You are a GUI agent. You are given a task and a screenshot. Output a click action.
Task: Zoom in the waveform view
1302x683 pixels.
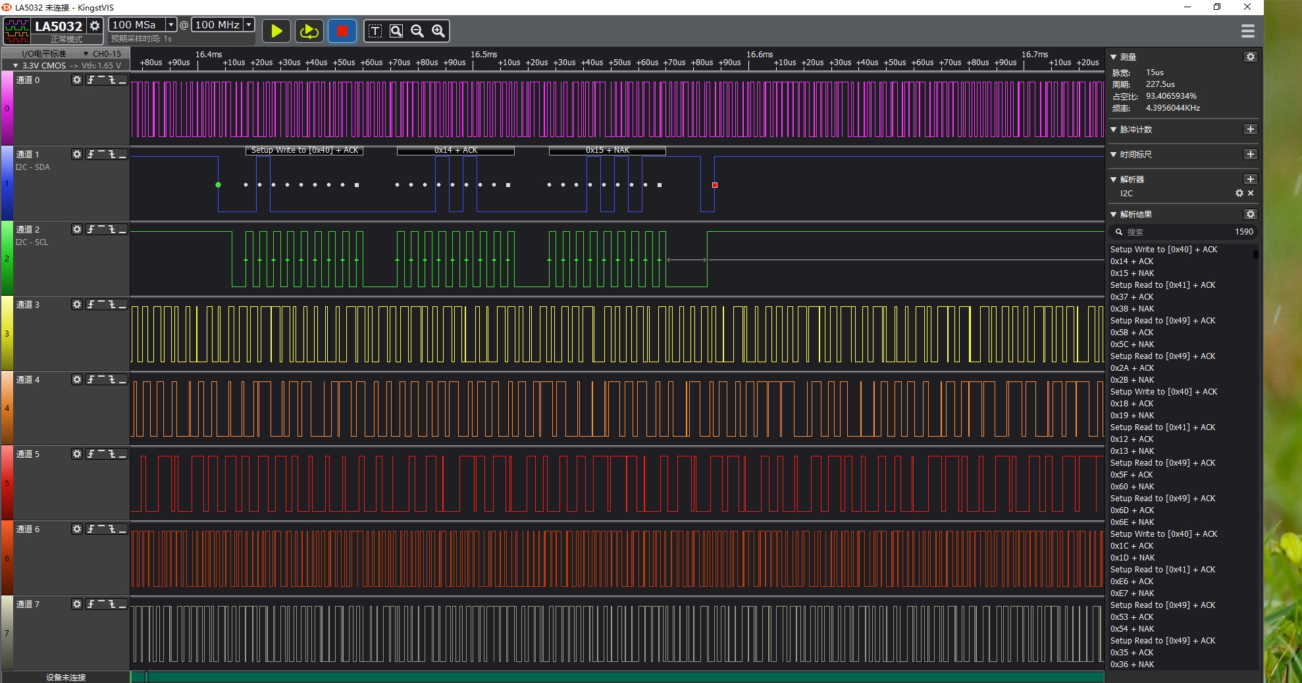pyautogui.click(x=438, y=31)
